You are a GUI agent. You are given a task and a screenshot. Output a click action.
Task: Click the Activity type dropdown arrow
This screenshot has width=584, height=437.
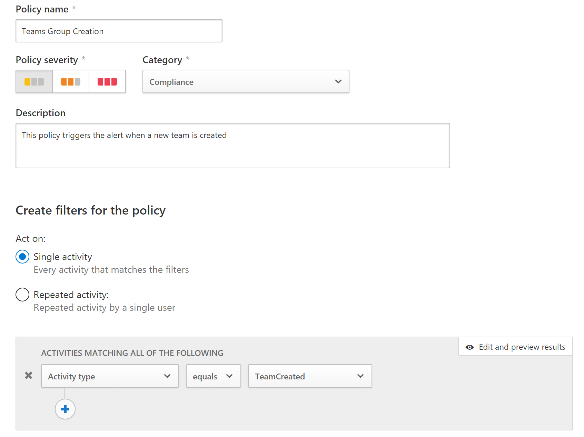168,376
